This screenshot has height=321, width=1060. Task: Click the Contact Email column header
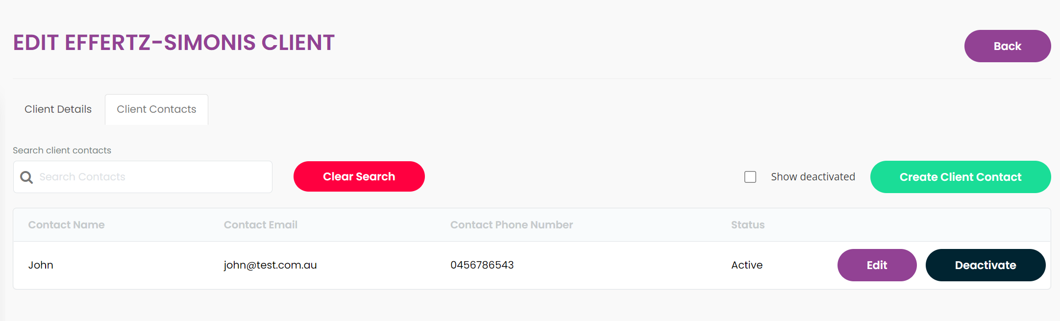click(260, 225)
